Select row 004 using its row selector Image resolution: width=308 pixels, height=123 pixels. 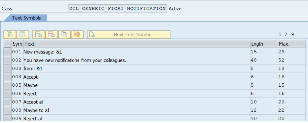pyautogui.click(x=7, y=77)
